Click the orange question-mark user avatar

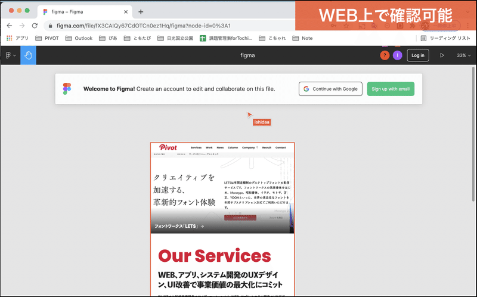click(385, 55)
